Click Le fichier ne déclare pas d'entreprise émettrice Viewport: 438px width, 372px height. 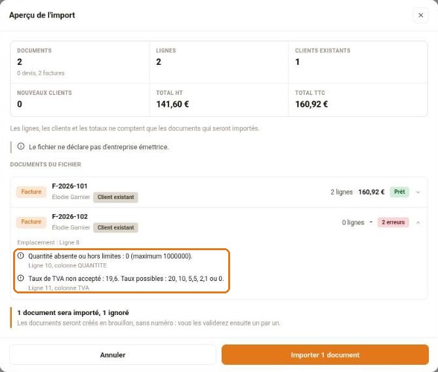point(98,147)
